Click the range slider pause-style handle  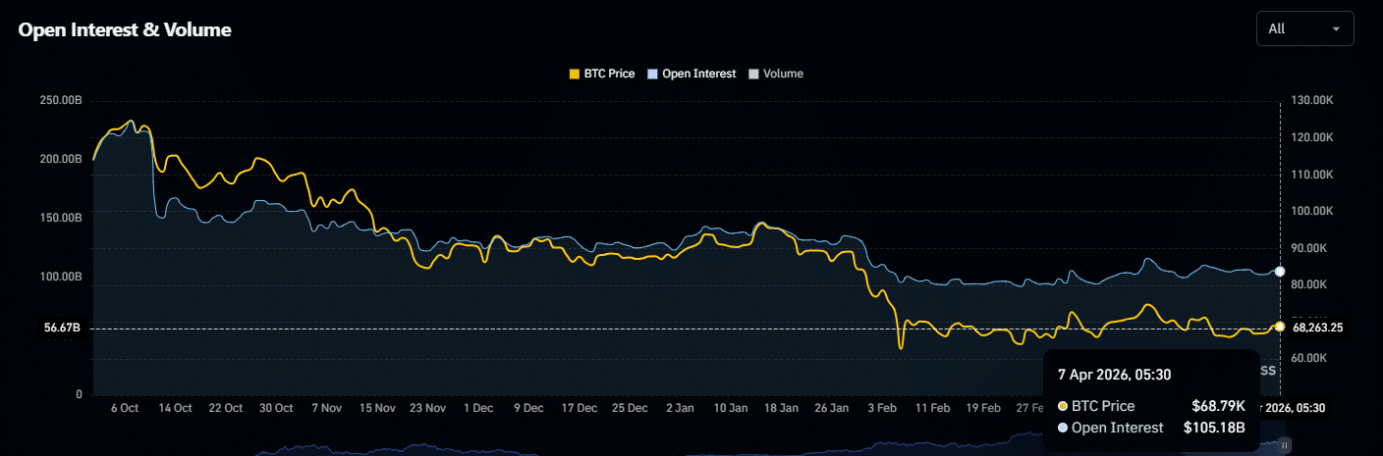1284,444
